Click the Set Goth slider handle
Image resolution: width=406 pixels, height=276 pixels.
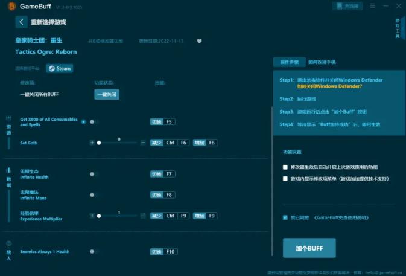pyautogui.click(x=98, y=143)
